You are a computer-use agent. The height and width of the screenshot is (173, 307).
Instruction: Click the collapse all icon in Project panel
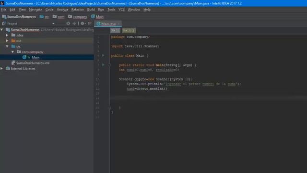point(74,24)
